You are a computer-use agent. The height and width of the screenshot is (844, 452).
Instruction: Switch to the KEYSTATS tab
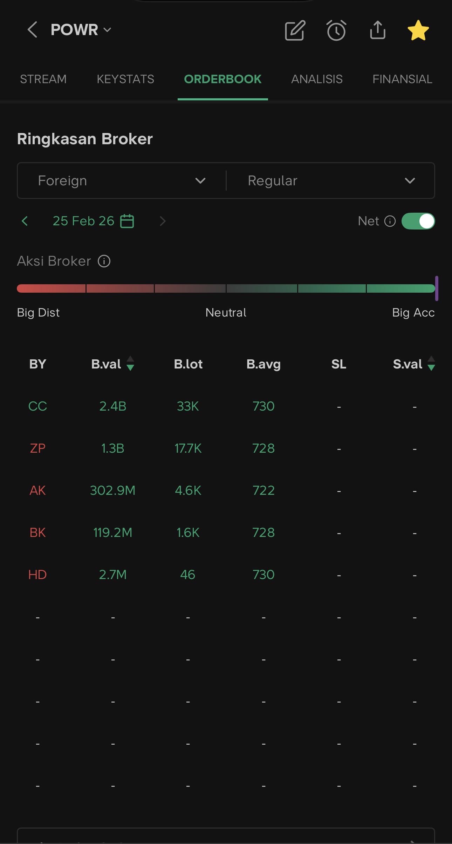(125, 79)
